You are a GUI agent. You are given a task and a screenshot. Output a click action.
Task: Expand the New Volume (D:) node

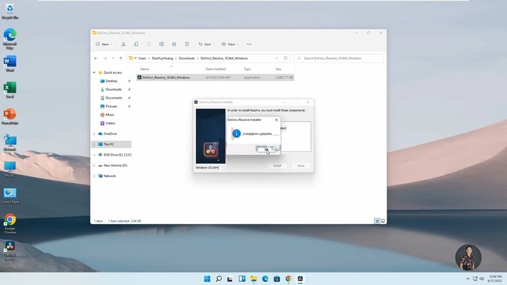click(x=94, y=165)
